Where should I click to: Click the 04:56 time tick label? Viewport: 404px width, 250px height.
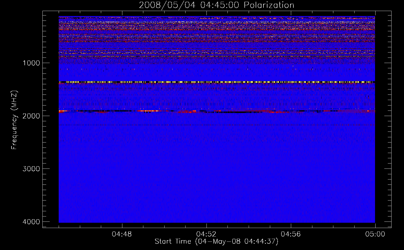[x=291, y=234]
